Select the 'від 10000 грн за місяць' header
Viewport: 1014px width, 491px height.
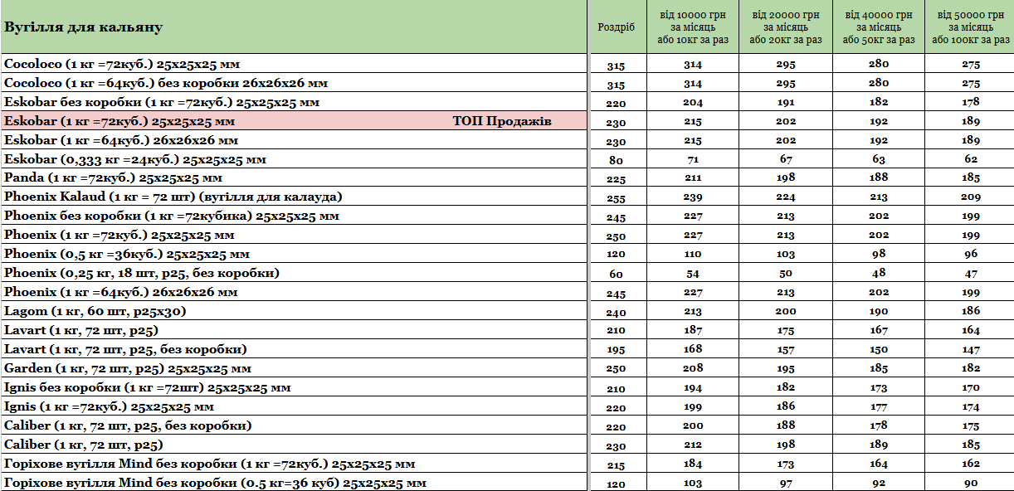click(x=693, y=27)
